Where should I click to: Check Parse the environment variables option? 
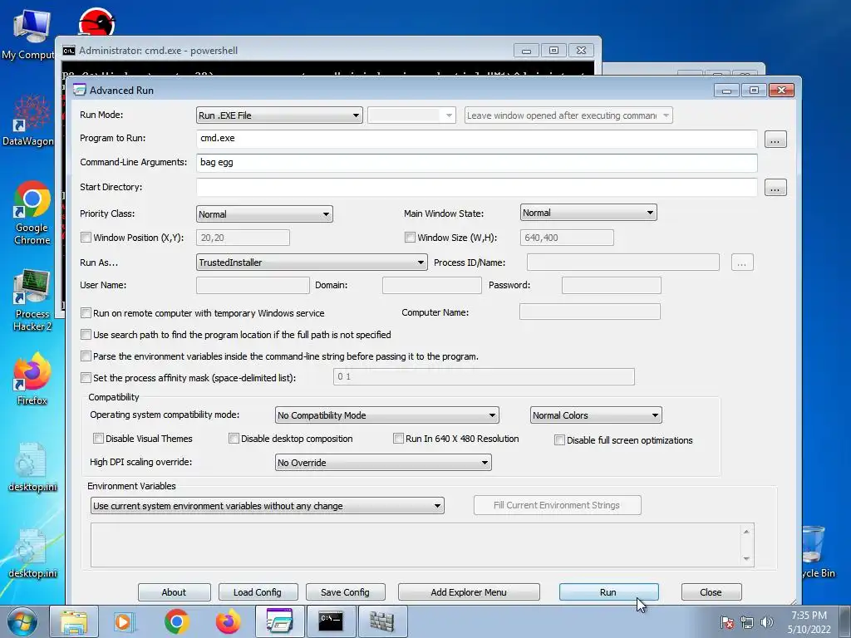[86, 356]
